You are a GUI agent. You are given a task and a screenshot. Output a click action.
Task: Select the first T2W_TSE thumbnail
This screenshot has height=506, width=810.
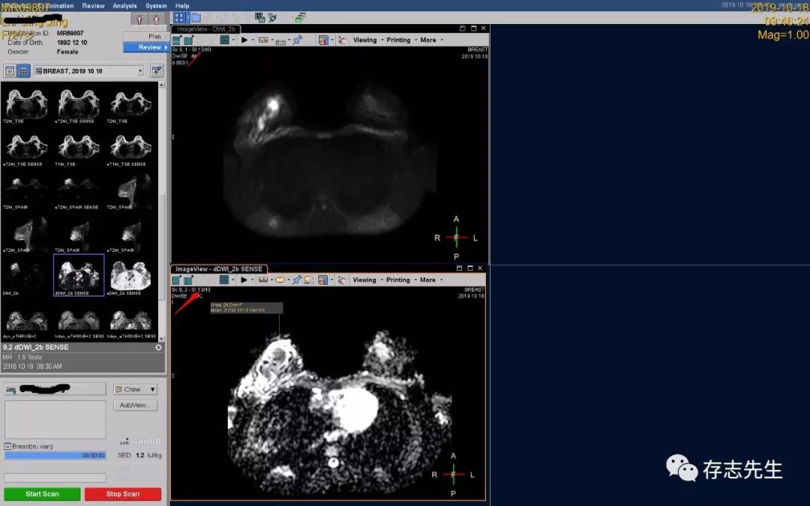tap(26, 106)
